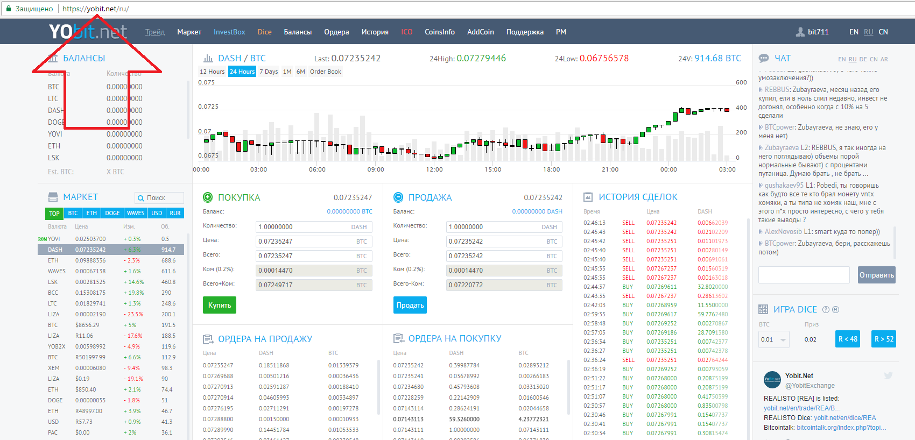This screenshot has height=440, width=915.
Task: Click the sell Цена price field
Action: pyautogui.click(x=504, y=242)
